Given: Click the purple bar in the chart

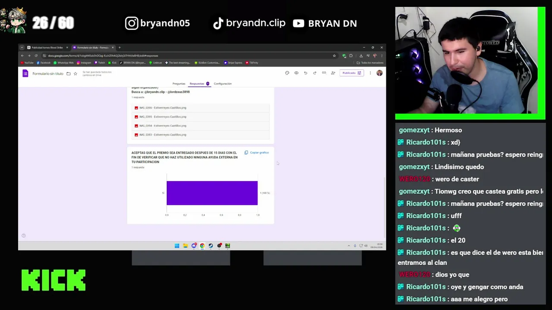Looking at the screenshot, I should pos(212,193).
